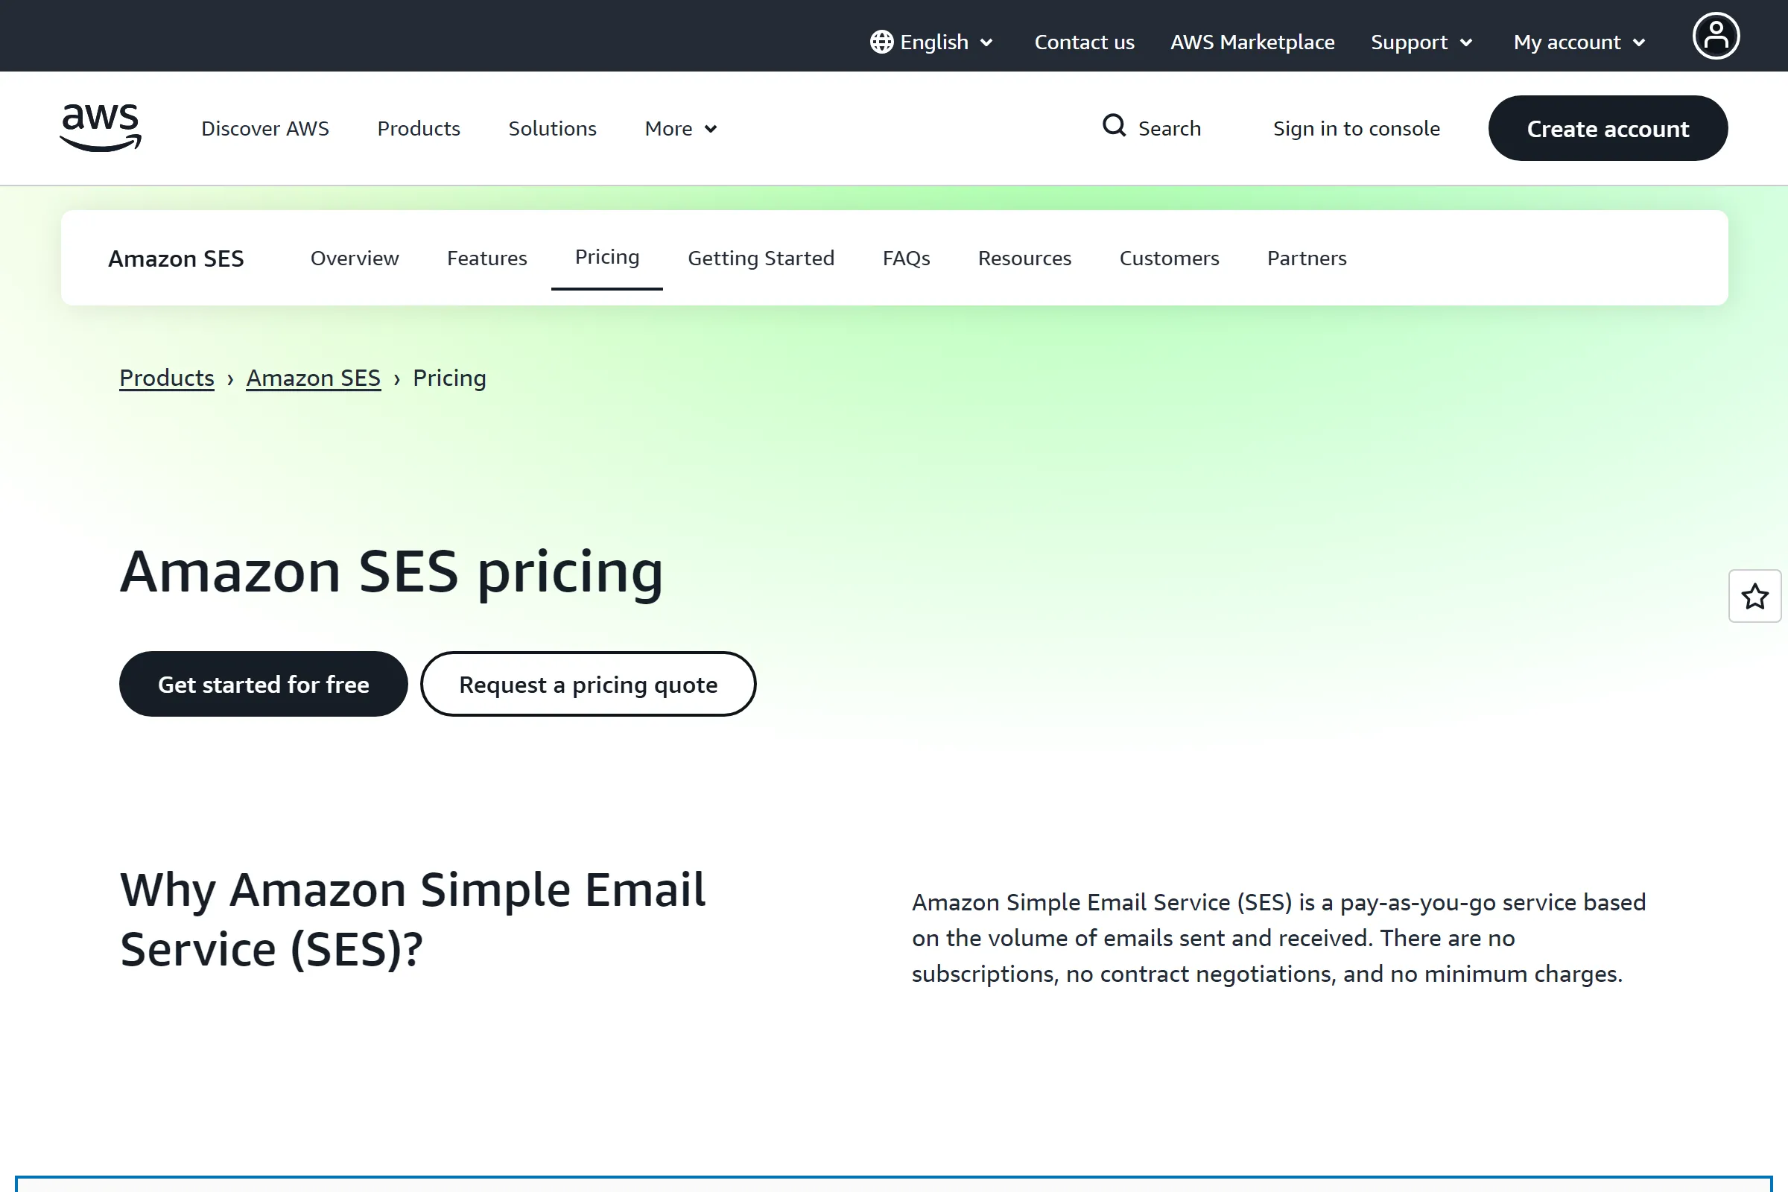This screenshot has width=1788, height=1192.
Task: Request a pricing quote
Action: [588, 683]
